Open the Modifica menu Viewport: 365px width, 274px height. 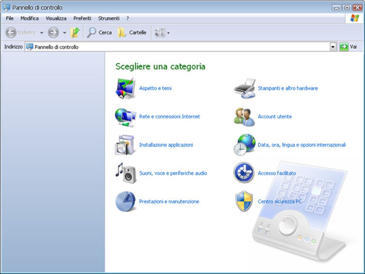[x=29, y=18]
